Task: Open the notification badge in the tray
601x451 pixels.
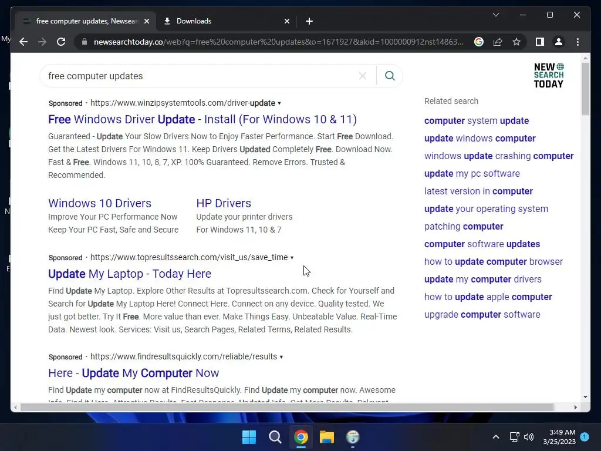Action: coord(585,436)
